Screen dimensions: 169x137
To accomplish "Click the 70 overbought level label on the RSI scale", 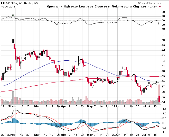I will point(163,16).
